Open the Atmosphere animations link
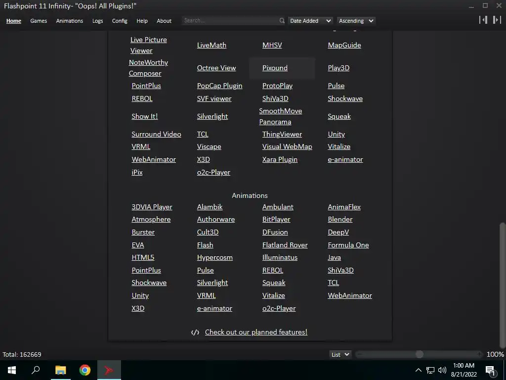Viewport: 506px width, 380px height. tap(151, 219)
